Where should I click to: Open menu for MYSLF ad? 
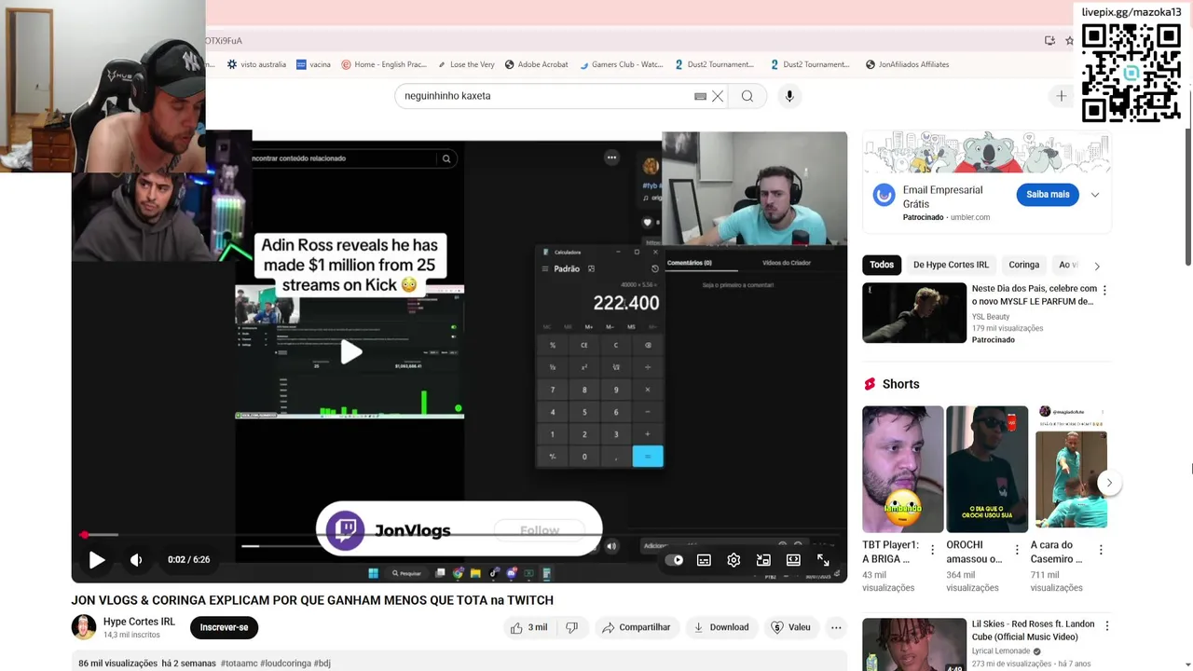1104,291
